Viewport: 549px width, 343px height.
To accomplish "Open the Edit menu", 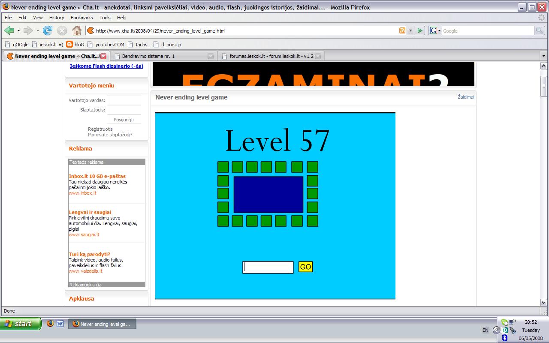I will tap(22, 18).
